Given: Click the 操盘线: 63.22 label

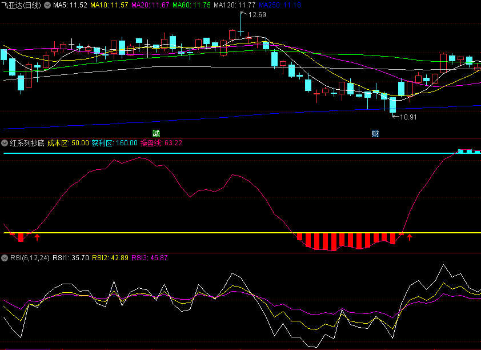Looking at the screenshot, I should point(161,143).
